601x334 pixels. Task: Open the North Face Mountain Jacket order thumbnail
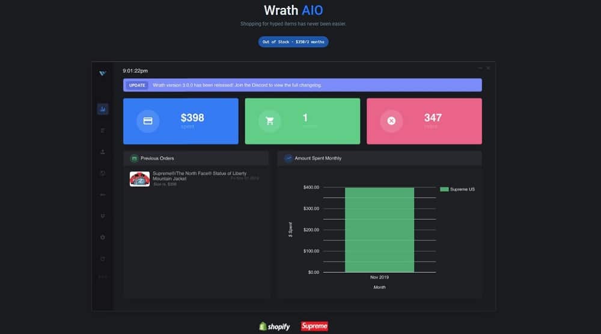139,179
